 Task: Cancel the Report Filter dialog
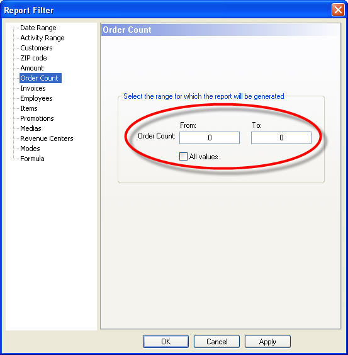[x=216, y=341]
